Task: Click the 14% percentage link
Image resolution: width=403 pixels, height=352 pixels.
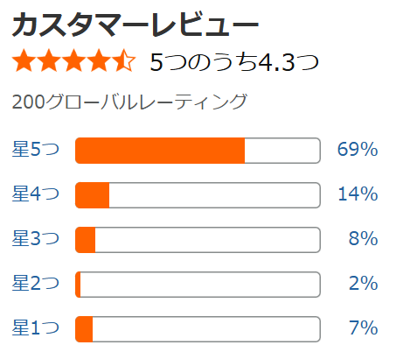Action: 358,194
